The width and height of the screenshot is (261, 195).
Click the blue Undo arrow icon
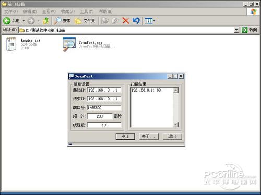pyautogui.click(x=136, y=21)
